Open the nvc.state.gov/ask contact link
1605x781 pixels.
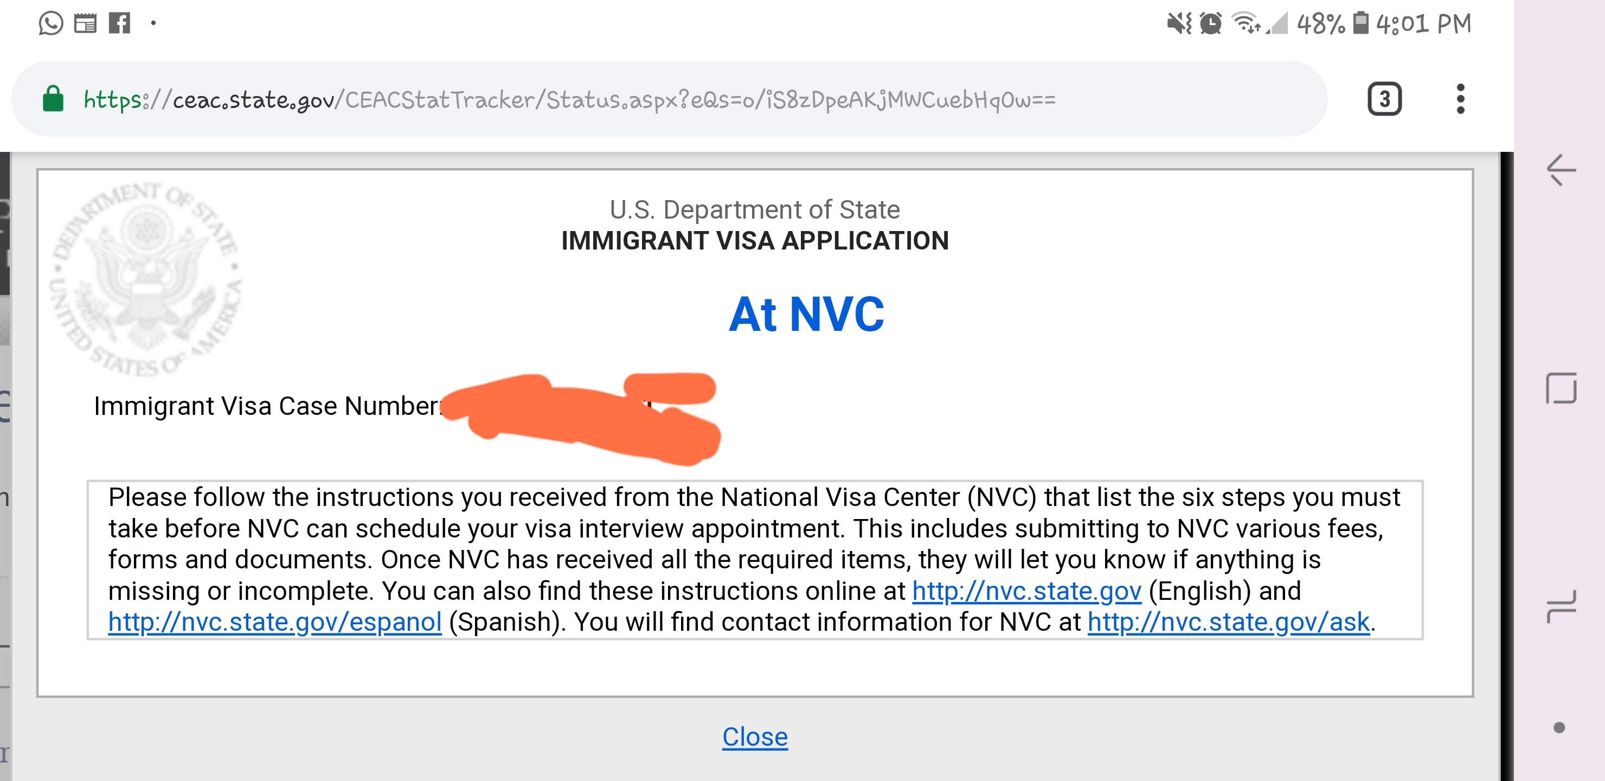pyautogui.click(x=1229, y=622)
